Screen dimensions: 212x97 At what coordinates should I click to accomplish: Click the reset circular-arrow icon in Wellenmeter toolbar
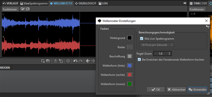(28, 9)
